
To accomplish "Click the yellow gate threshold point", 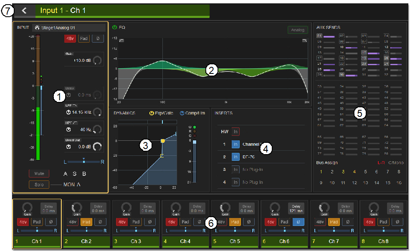I will pos(163,141).
